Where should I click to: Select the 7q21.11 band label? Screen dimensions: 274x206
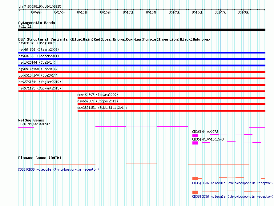coord(25,26)
